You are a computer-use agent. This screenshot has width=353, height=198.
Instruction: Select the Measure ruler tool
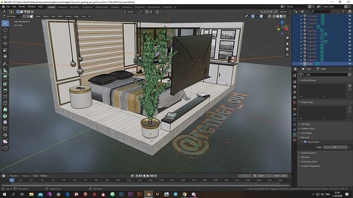point(5,70)
